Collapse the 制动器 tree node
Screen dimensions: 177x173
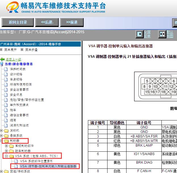click(x=1, y=141)
